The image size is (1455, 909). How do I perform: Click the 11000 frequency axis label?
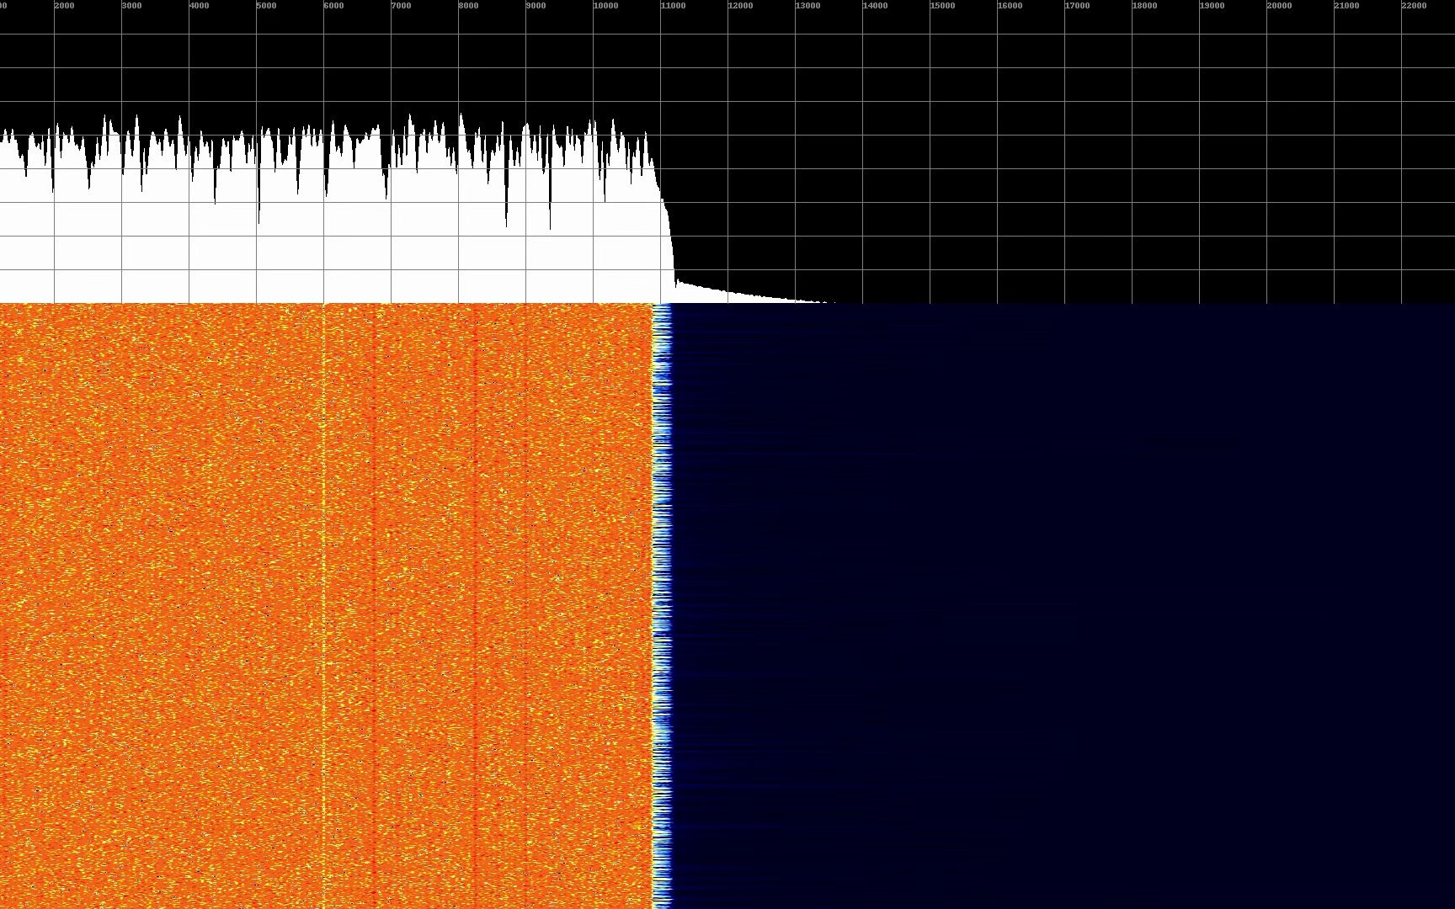click(x=674, y=6)
